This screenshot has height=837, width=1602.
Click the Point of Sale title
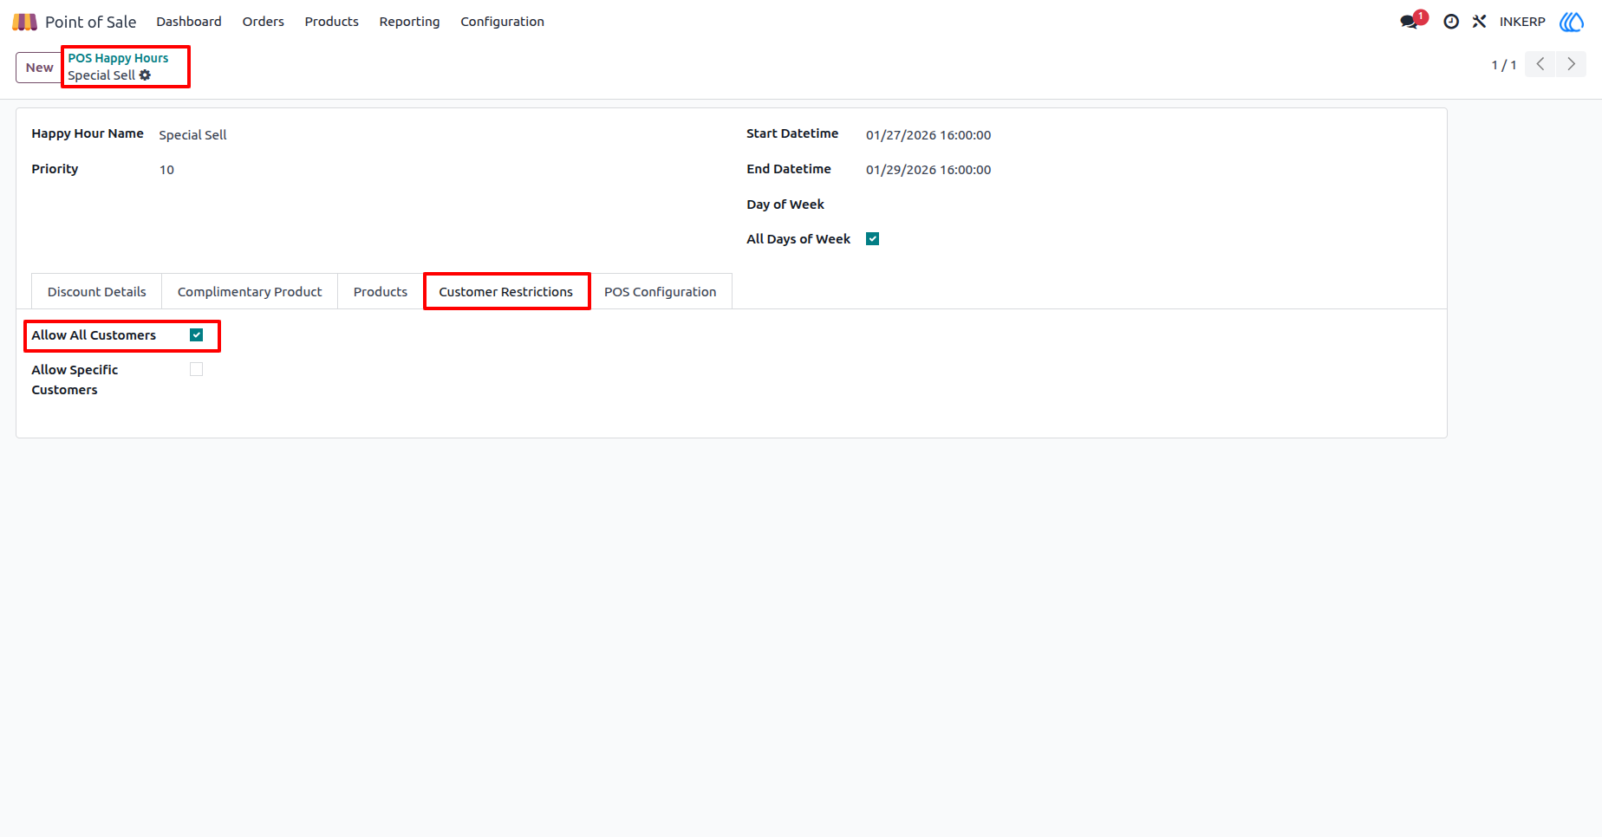point(91,22)
